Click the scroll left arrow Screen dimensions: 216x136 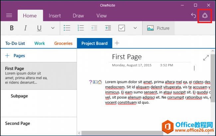(x=79, y=133)
